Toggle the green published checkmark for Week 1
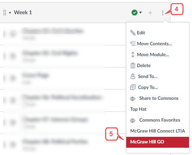The image size is (192, 155). coord(135,13)
